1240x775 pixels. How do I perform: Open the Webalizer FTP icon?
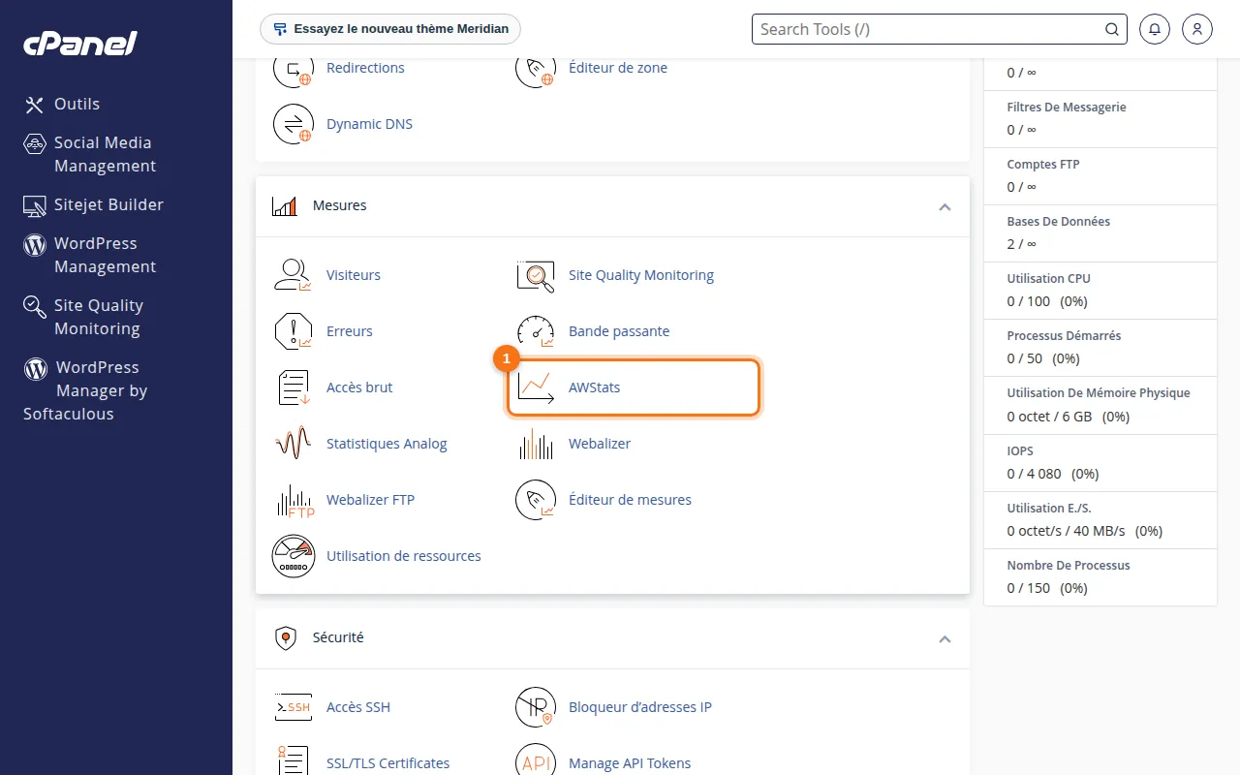(294, 500)
